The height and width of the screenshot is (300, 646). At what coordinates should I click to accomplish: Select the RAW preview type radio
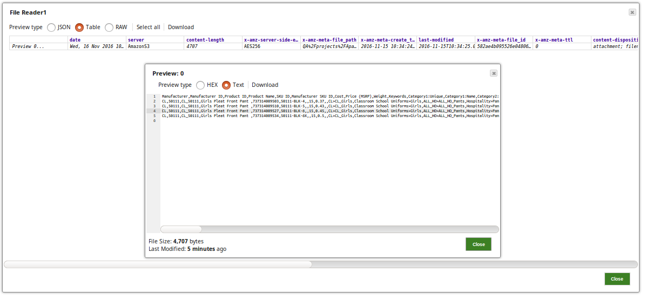click(x=109, y=27)
